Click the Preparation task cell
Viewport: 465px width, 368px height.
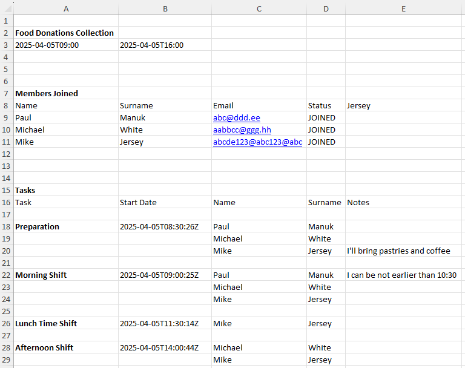[38, 226]
